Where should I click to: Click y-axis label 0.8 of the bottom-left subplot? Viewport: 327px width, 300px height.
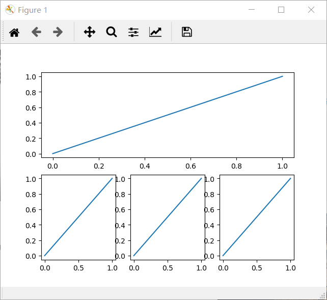31,195
